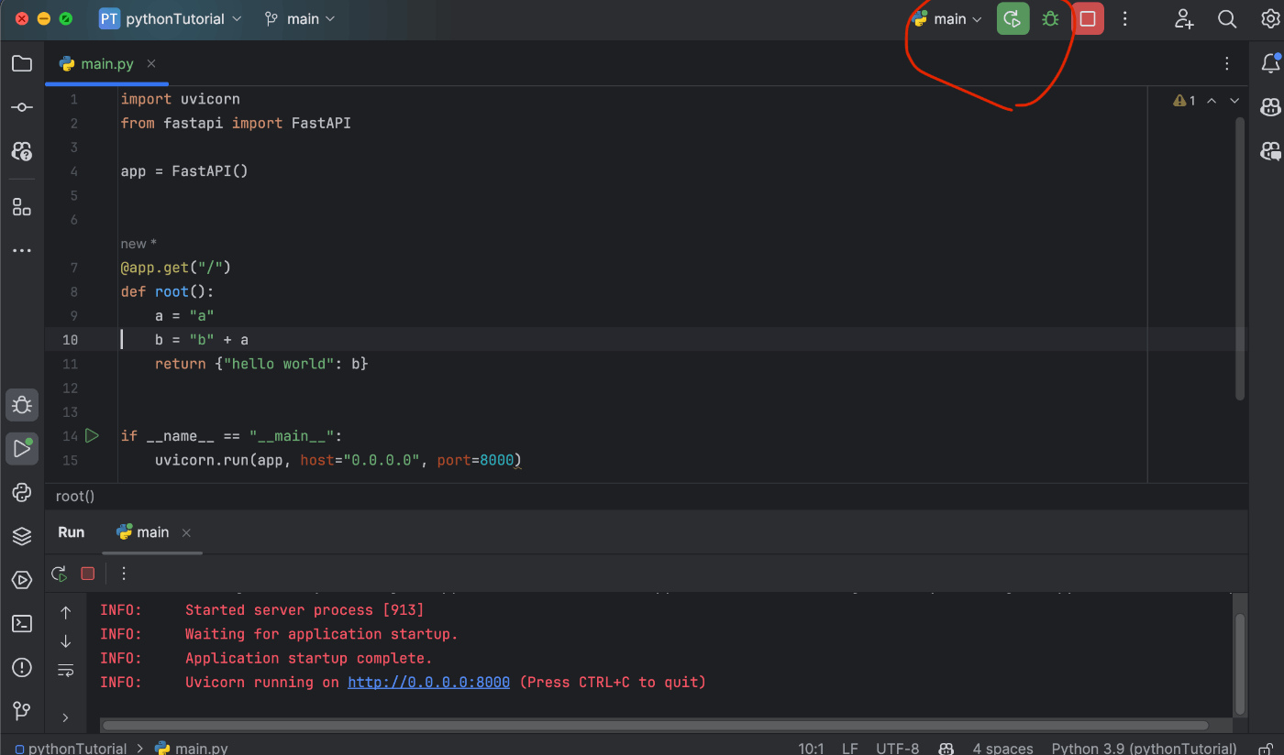Change file encoding UTF-8 in status bar
The width and height of the screenshot is (1284, 755).
(x=897, y=748)
